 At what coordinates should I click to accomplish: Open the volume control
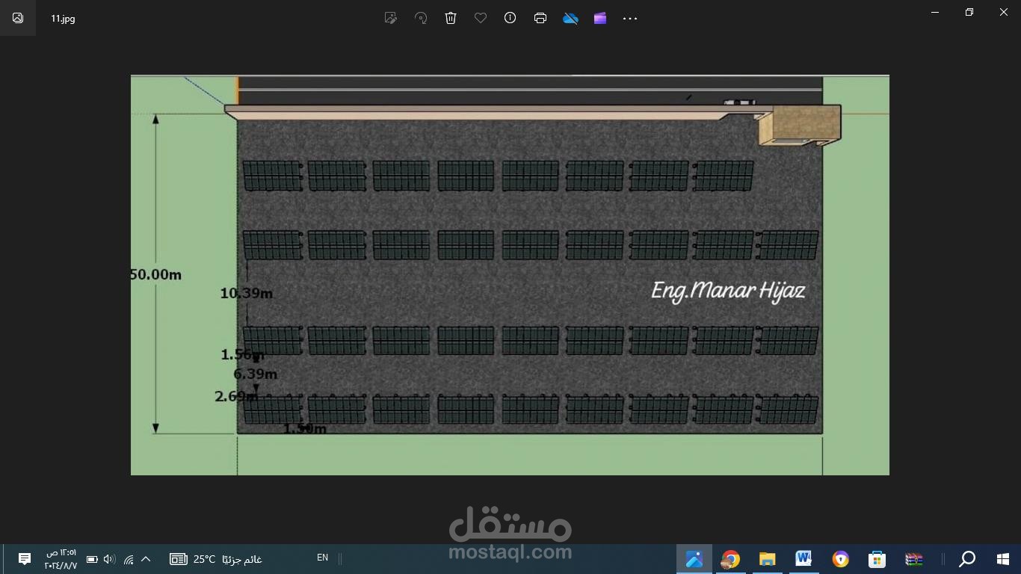coord(110,559)
